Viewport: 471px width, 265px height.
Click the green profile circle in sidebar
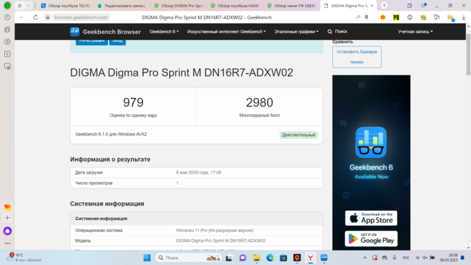(7, 5)
